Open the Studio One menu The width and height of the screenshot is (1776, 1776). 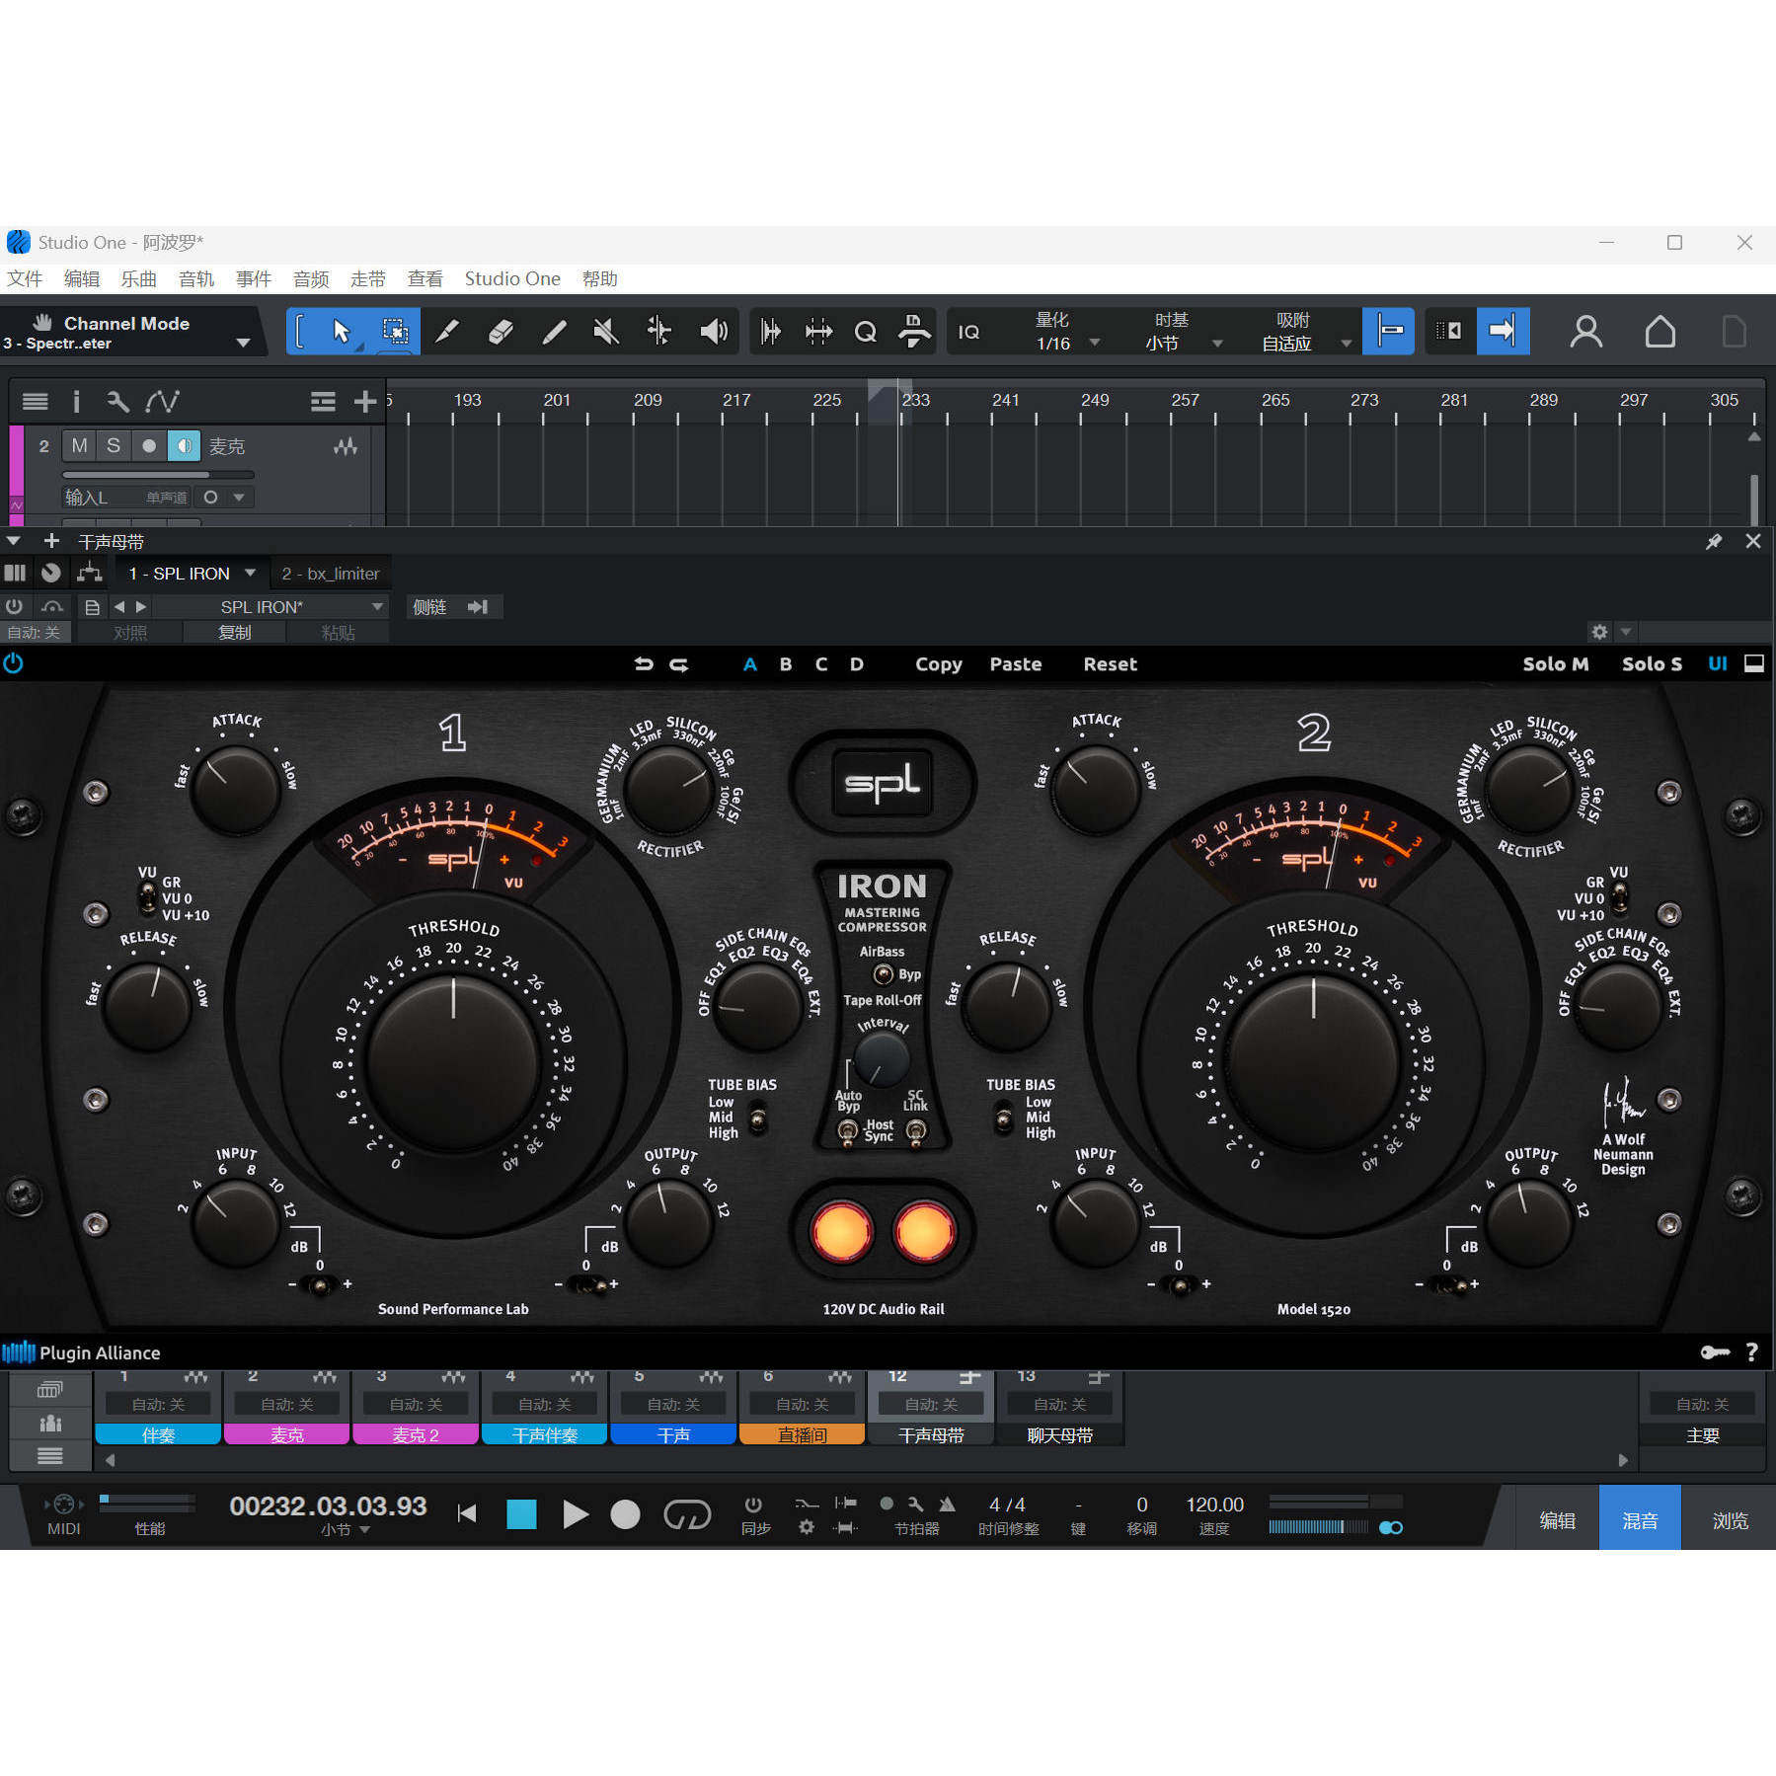[512, 279]
